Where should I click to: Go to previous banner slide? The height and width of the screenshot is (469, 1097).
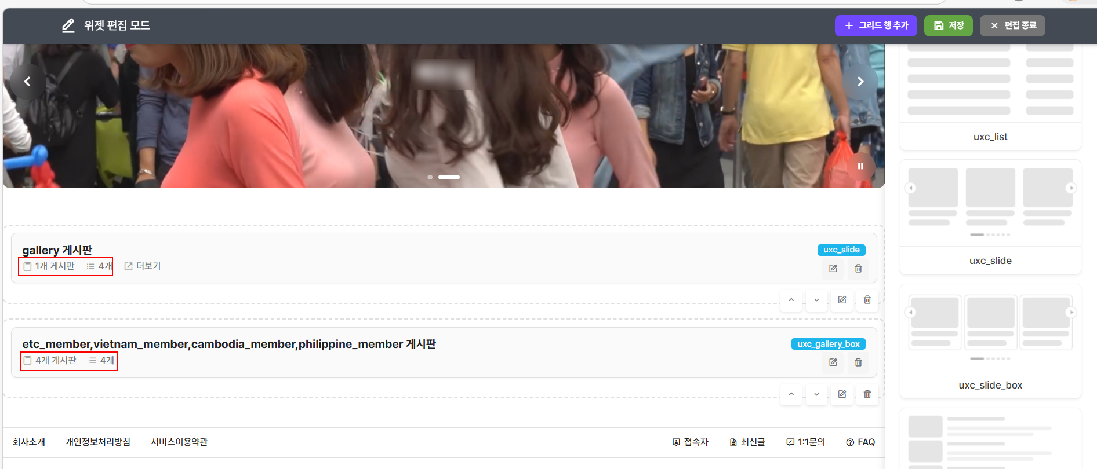click(x=27, y=82)
